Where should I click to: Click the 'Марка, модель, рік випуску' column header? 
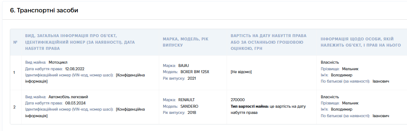186,42
